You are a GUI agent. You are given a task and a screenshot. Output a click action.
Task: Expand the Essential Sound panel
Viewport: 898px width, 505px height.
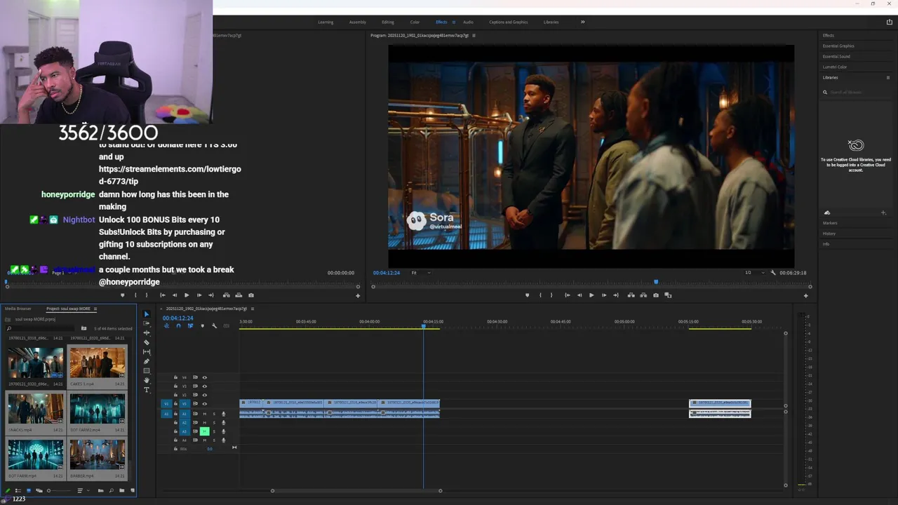pos(836,56)
